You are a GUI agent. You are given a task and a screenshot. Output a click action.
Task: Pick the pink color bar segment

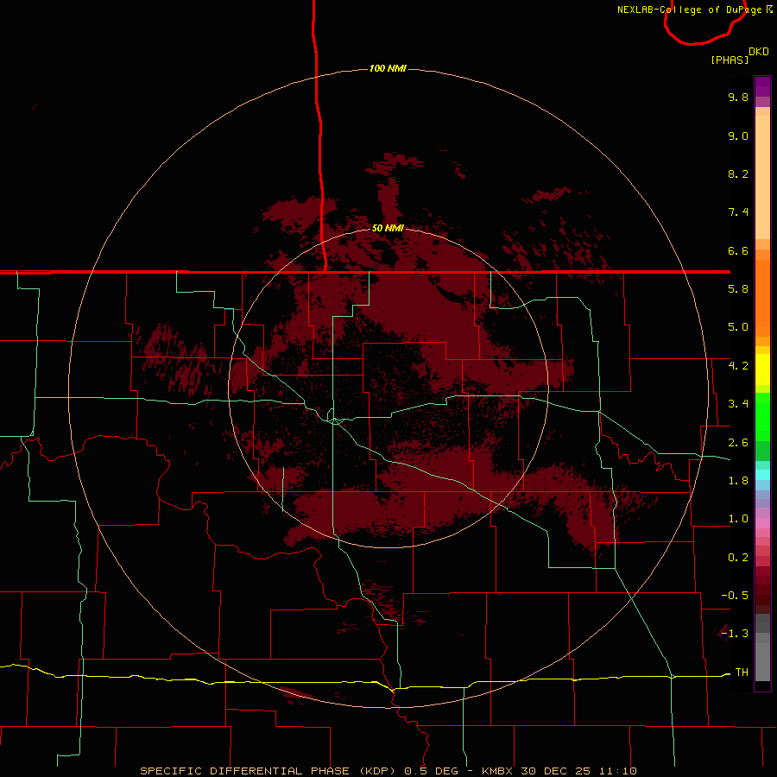[x=762, y=523]
